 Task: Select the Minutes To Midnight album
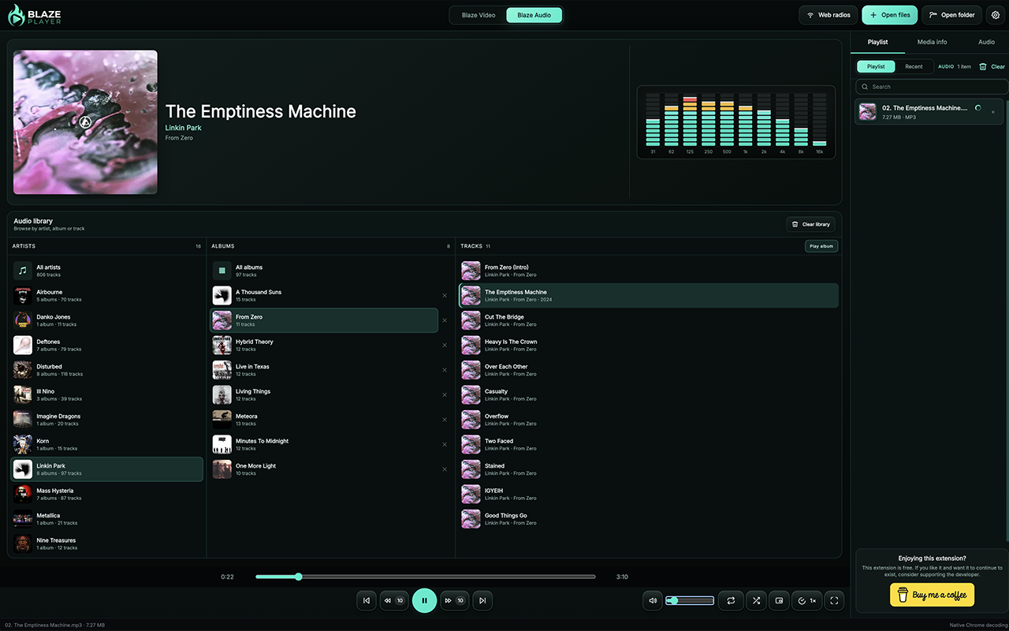coord(325,445)
